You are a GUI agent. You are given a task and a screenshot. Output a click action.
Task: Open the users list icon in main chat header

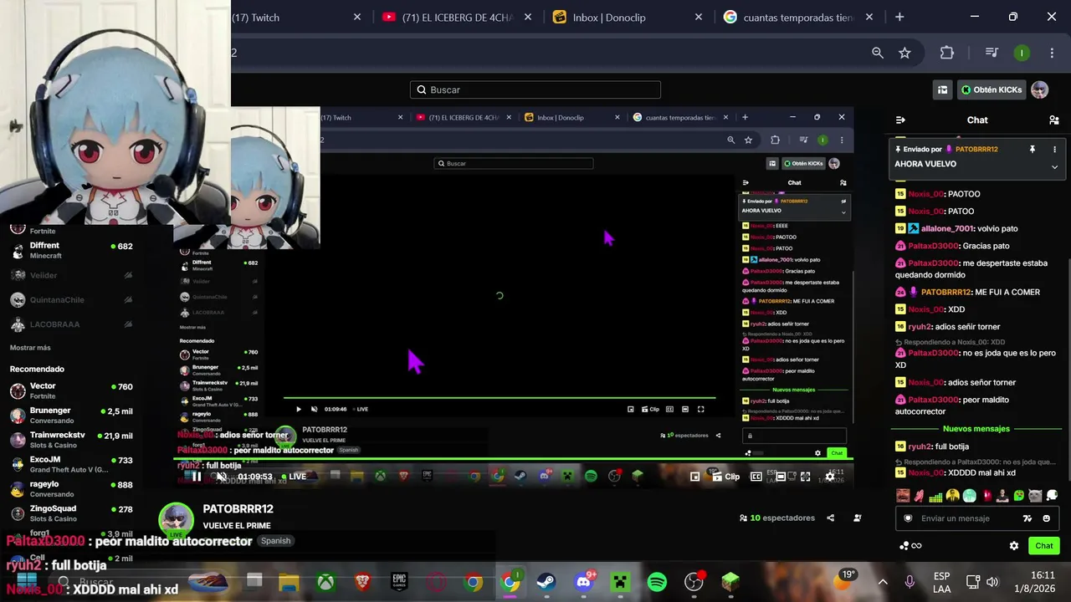pyautogui.click(x=1054, y=120)
